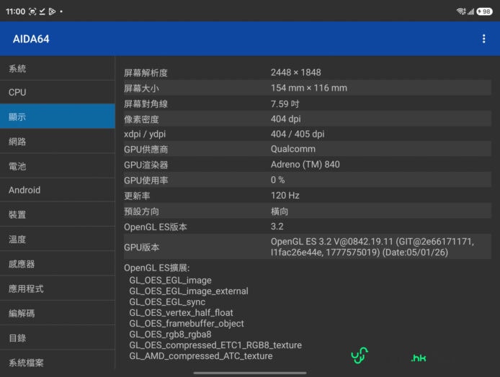This screenshot has width=500, height=377.
Task: Tap the battery indicator showing 98
Action: [x=484, y=12]
